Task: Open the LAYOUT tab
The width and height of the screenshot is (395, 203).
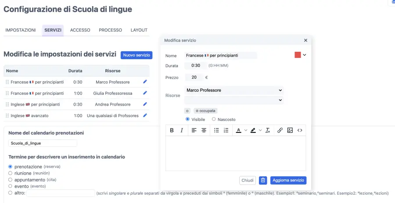Action: (x=139, y=30)
